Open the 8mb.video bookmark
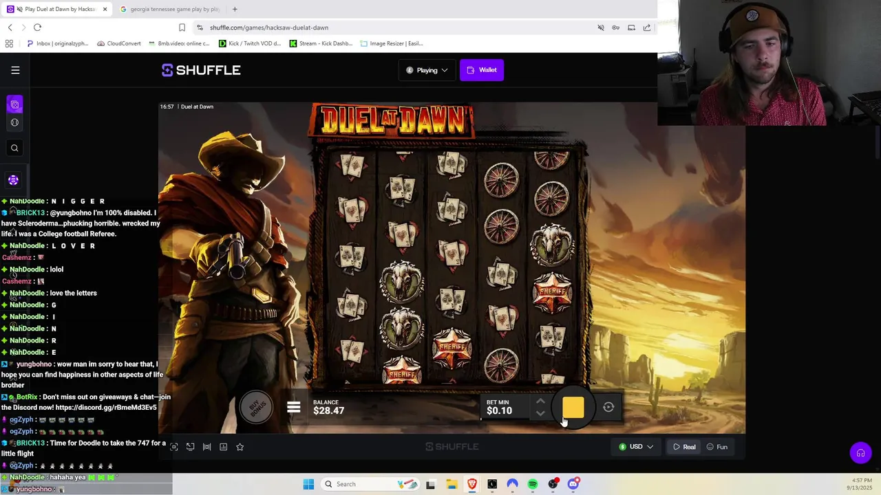This screenshot has height=495, width=881. pos(179,43)
